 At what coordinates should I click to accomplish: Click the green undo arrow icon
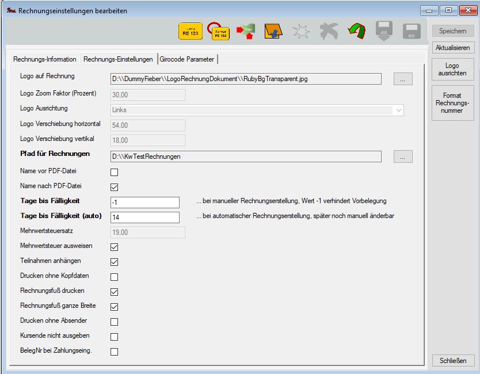click(357, 32)
